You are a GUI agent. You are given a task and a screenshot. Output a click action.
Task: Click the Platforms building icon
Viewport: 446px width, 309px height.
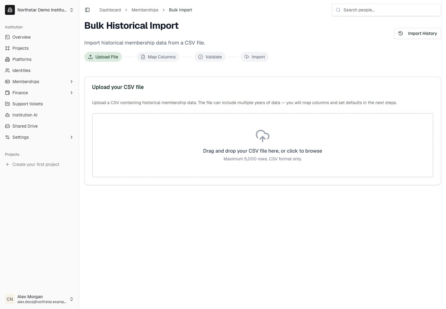[x=7, y=59]
